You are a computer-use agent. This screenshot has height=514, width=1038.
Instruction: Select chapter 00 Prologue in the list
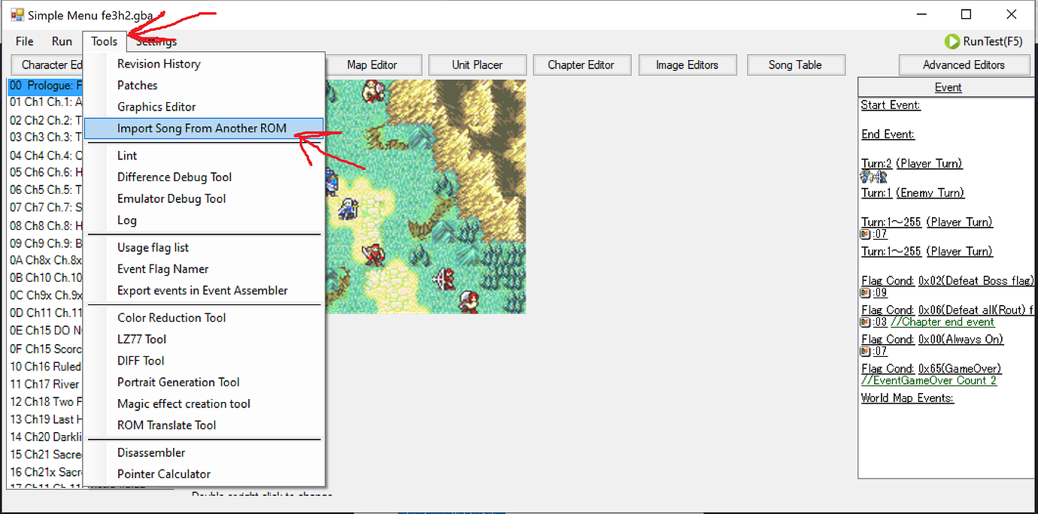45,85
